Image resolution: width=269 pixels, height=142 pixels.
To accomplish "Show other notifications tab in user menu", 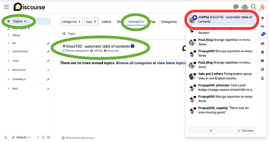I will click(262, 69).
